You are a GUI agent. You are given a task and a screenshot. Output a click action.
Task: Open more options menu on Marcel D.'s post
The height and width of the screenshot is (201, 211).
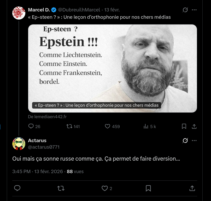(x=194, y=10)
